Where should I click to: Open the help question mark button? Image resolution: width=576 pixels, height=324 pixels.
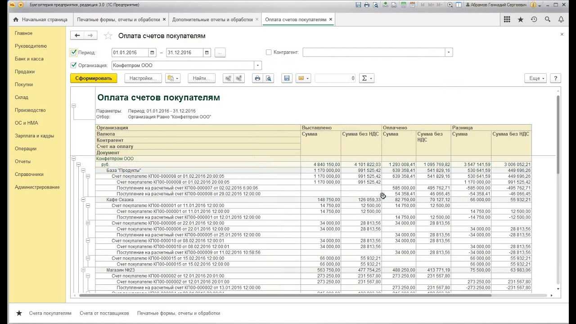click(555, 78)
